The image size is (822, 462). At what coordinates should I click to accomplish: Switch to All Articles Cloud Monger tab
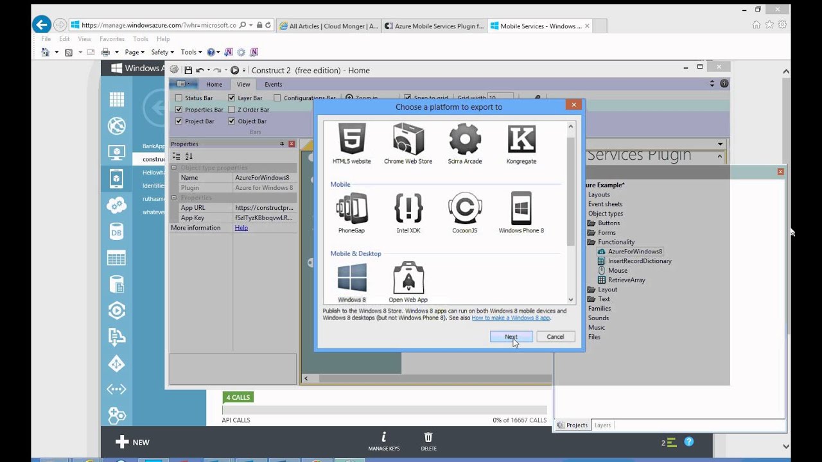pos(329,26)
